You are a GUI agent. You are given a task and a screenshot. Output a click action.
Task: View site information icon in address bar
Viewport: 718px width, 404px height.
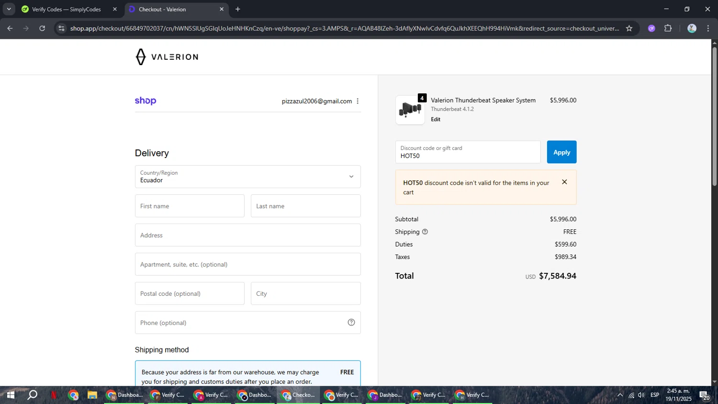(x=61, y=28)
